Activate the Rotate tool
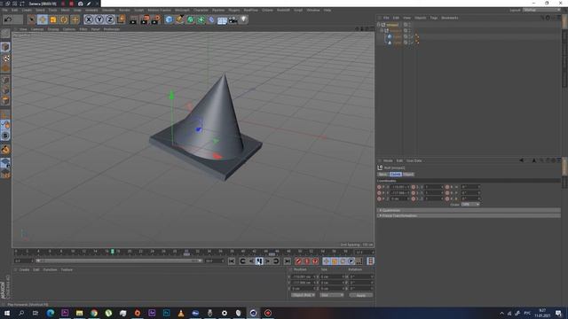 point(64,19)
